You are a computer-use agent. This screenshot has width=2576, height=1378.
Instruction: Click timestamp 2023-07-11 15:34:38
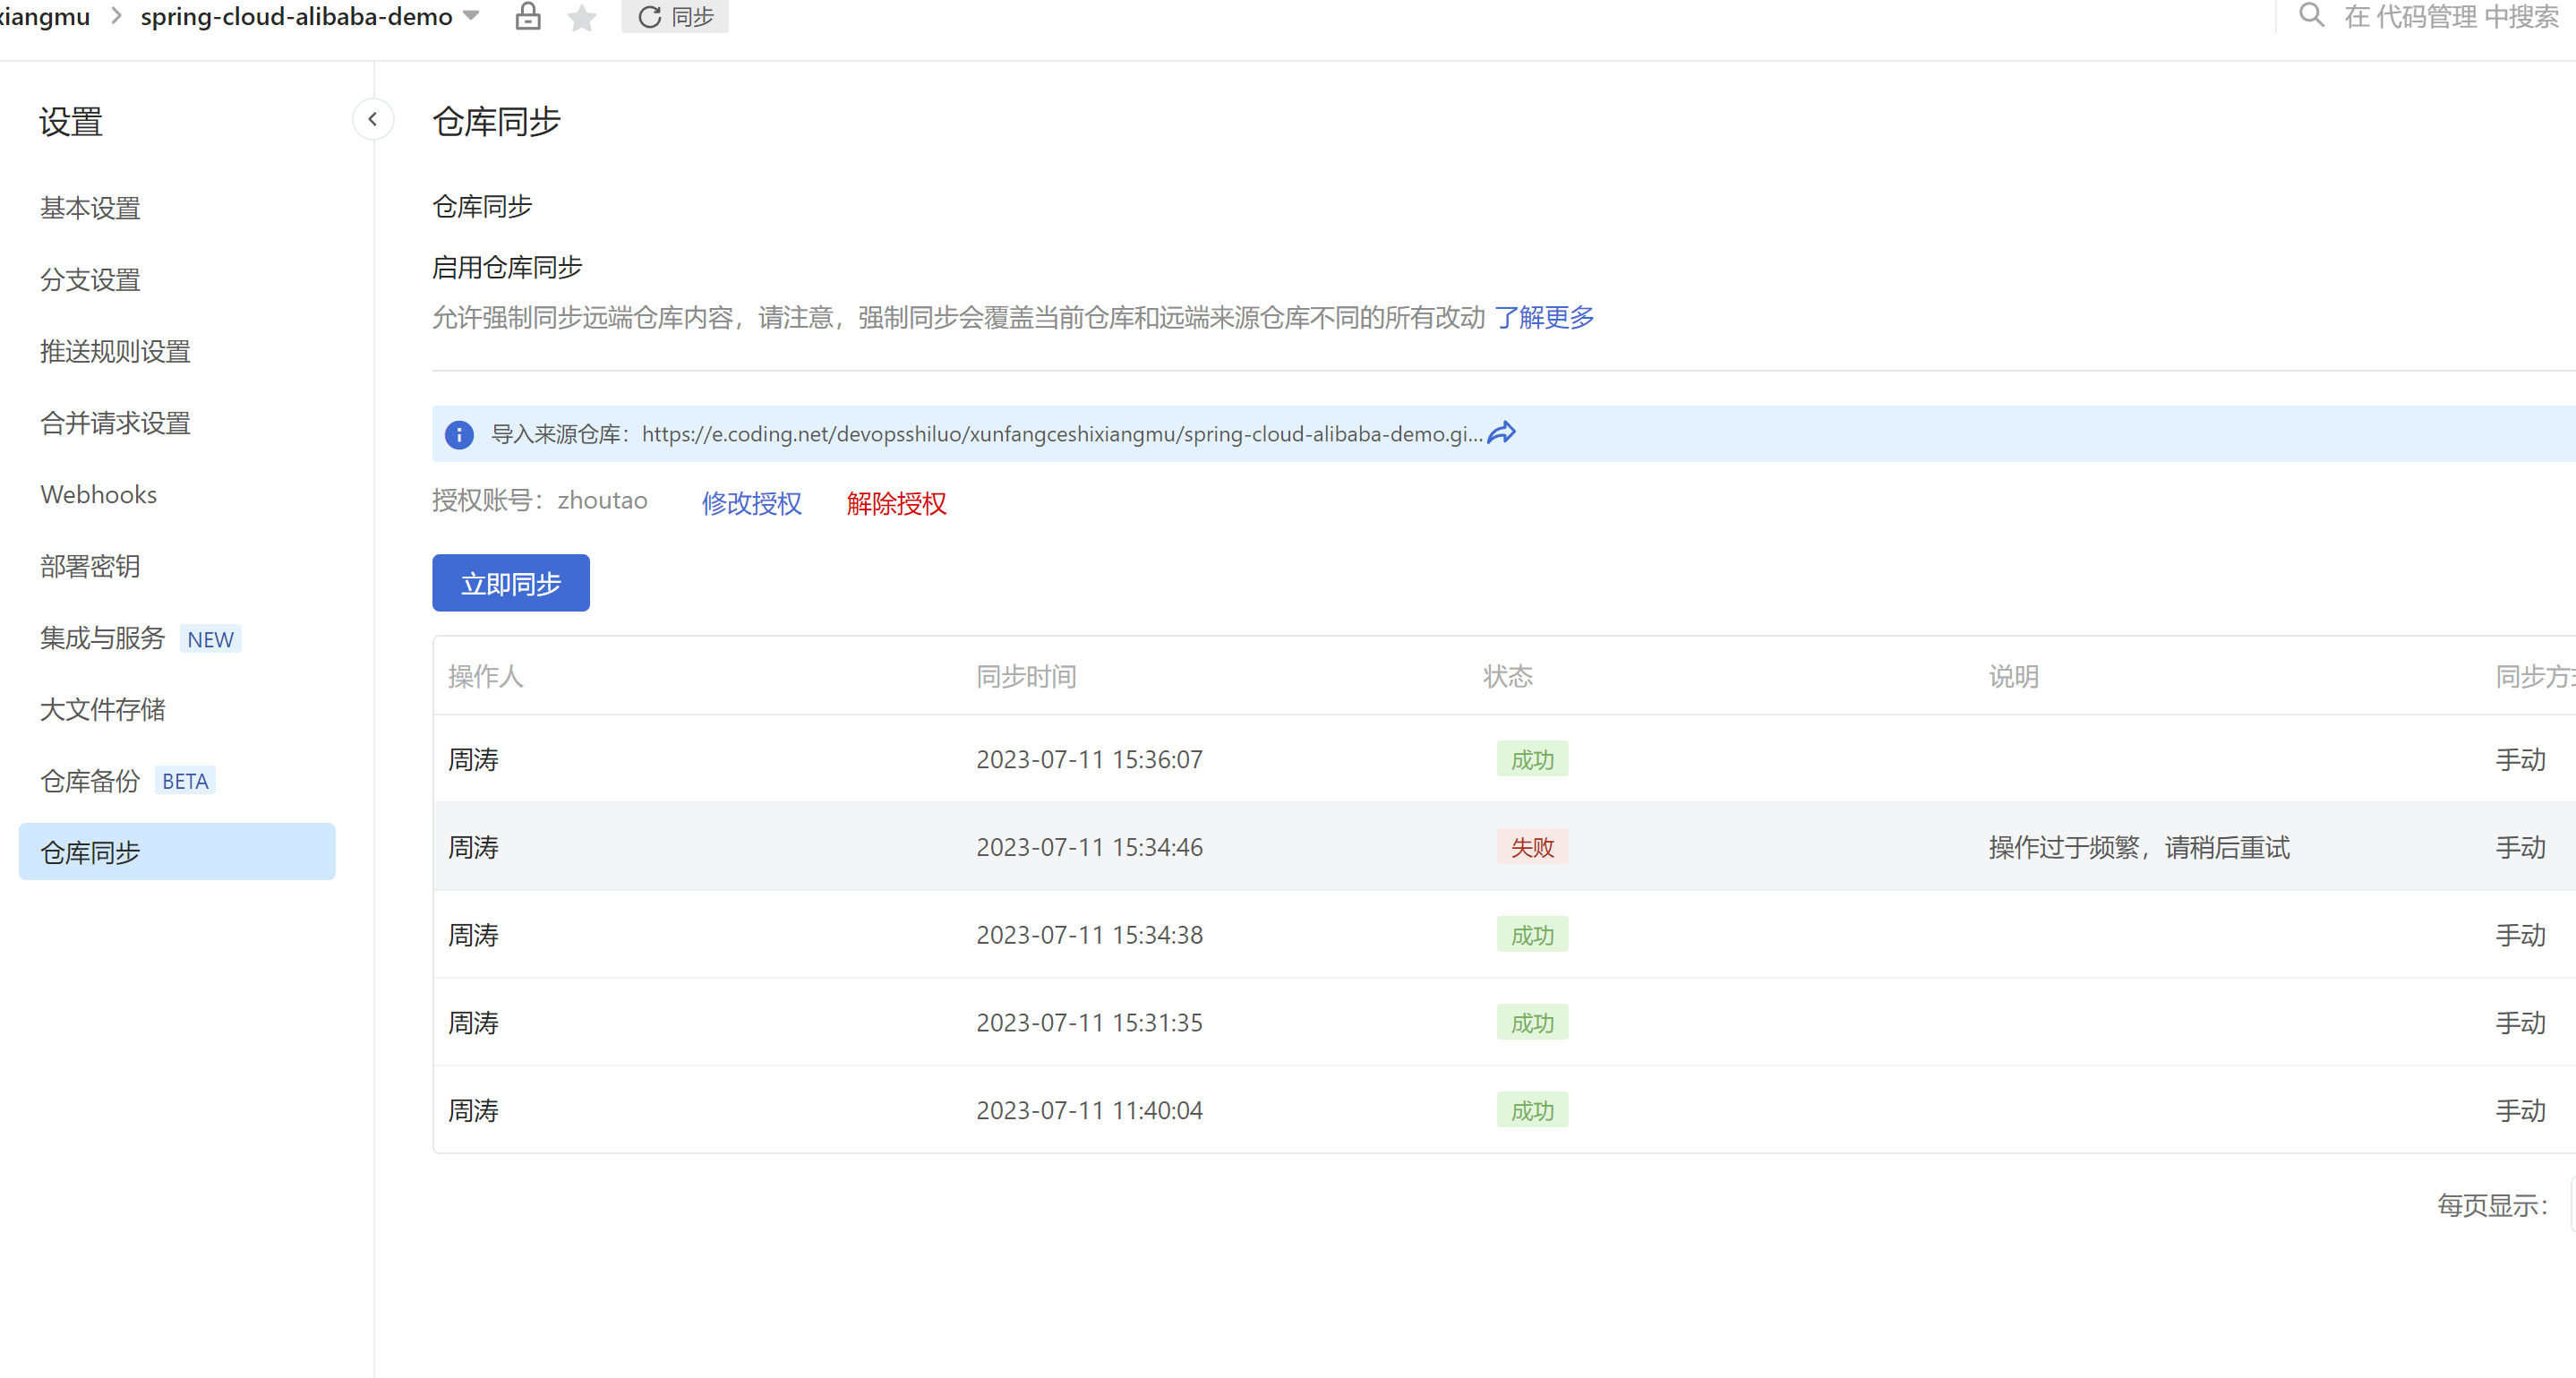point(1089,935)
